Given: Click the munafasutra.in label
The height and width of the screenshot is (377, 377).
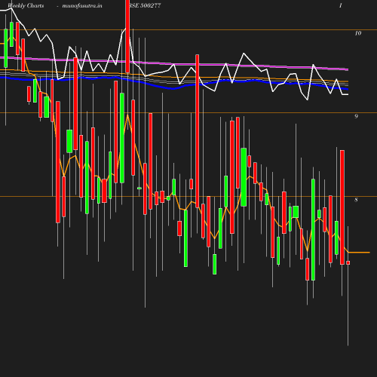Looking at the screenshot, I should [82, 5].
